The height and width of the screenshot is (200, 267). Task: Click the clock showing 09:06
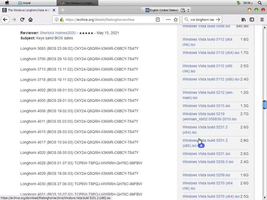point(248,3)
